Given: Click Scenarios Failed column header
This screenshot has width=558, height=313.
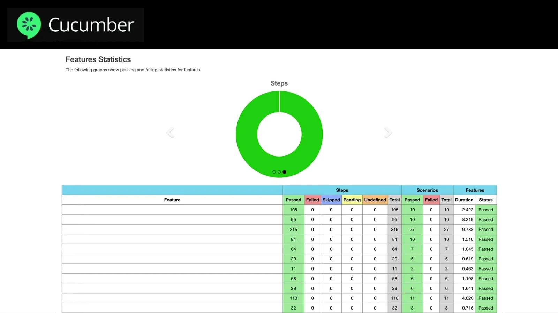Looking at the screenshot, I should point(431,200).
